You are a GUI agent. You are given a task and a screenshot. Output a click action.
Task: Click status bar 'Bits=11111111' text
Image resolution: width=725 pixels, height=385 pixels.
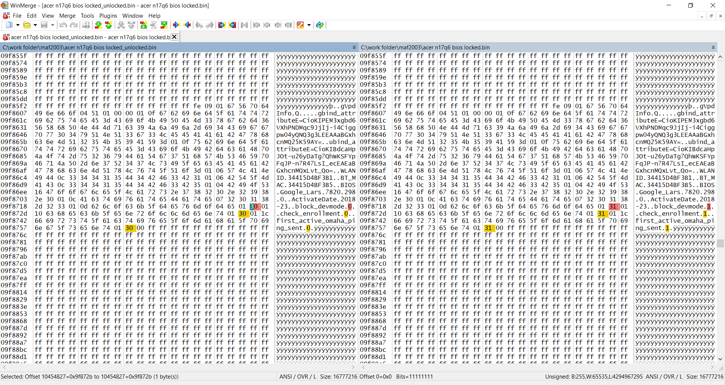point(415,377)
